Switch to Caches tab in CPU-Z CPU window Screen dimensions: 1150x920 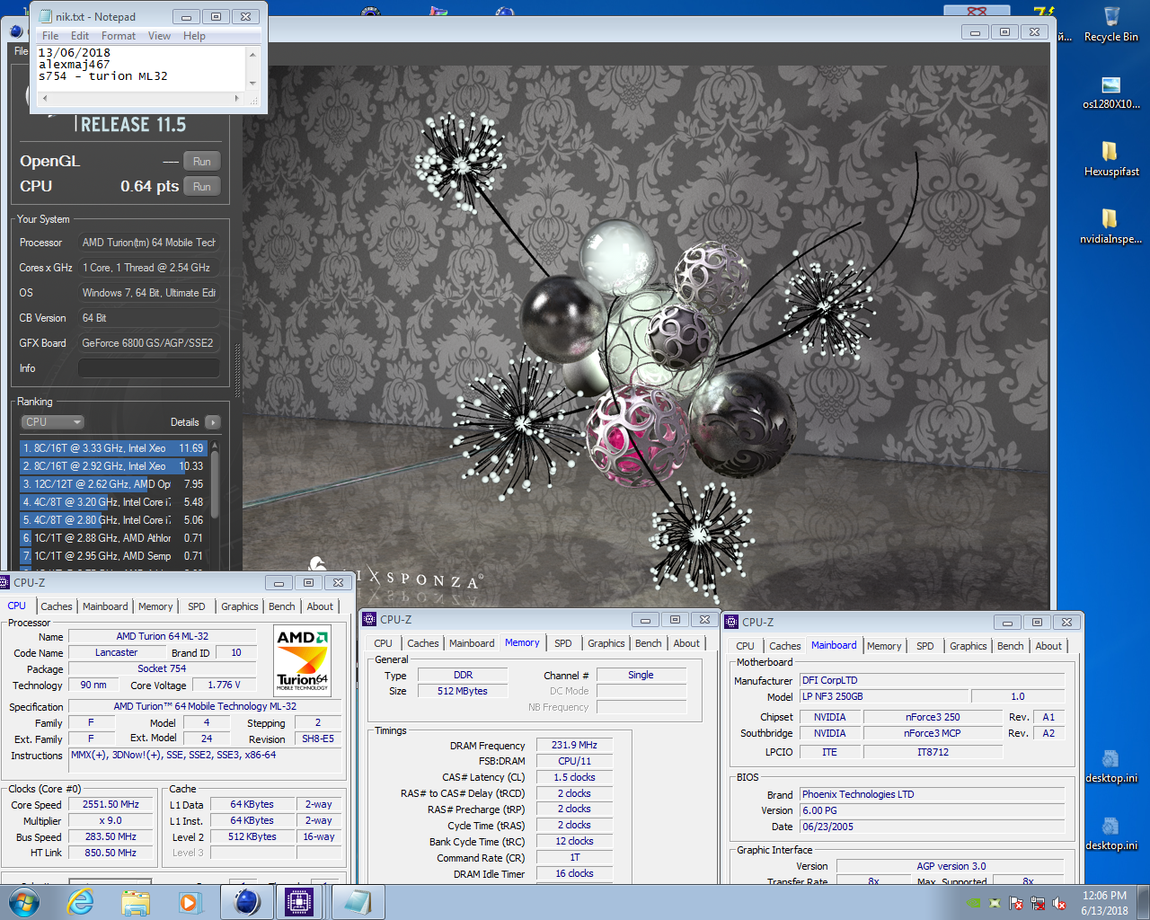click(56, 606)
